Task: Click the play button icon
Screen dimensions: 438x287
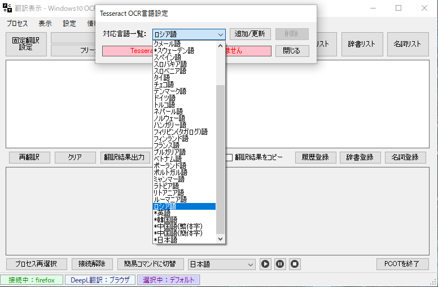Action: 265,264
